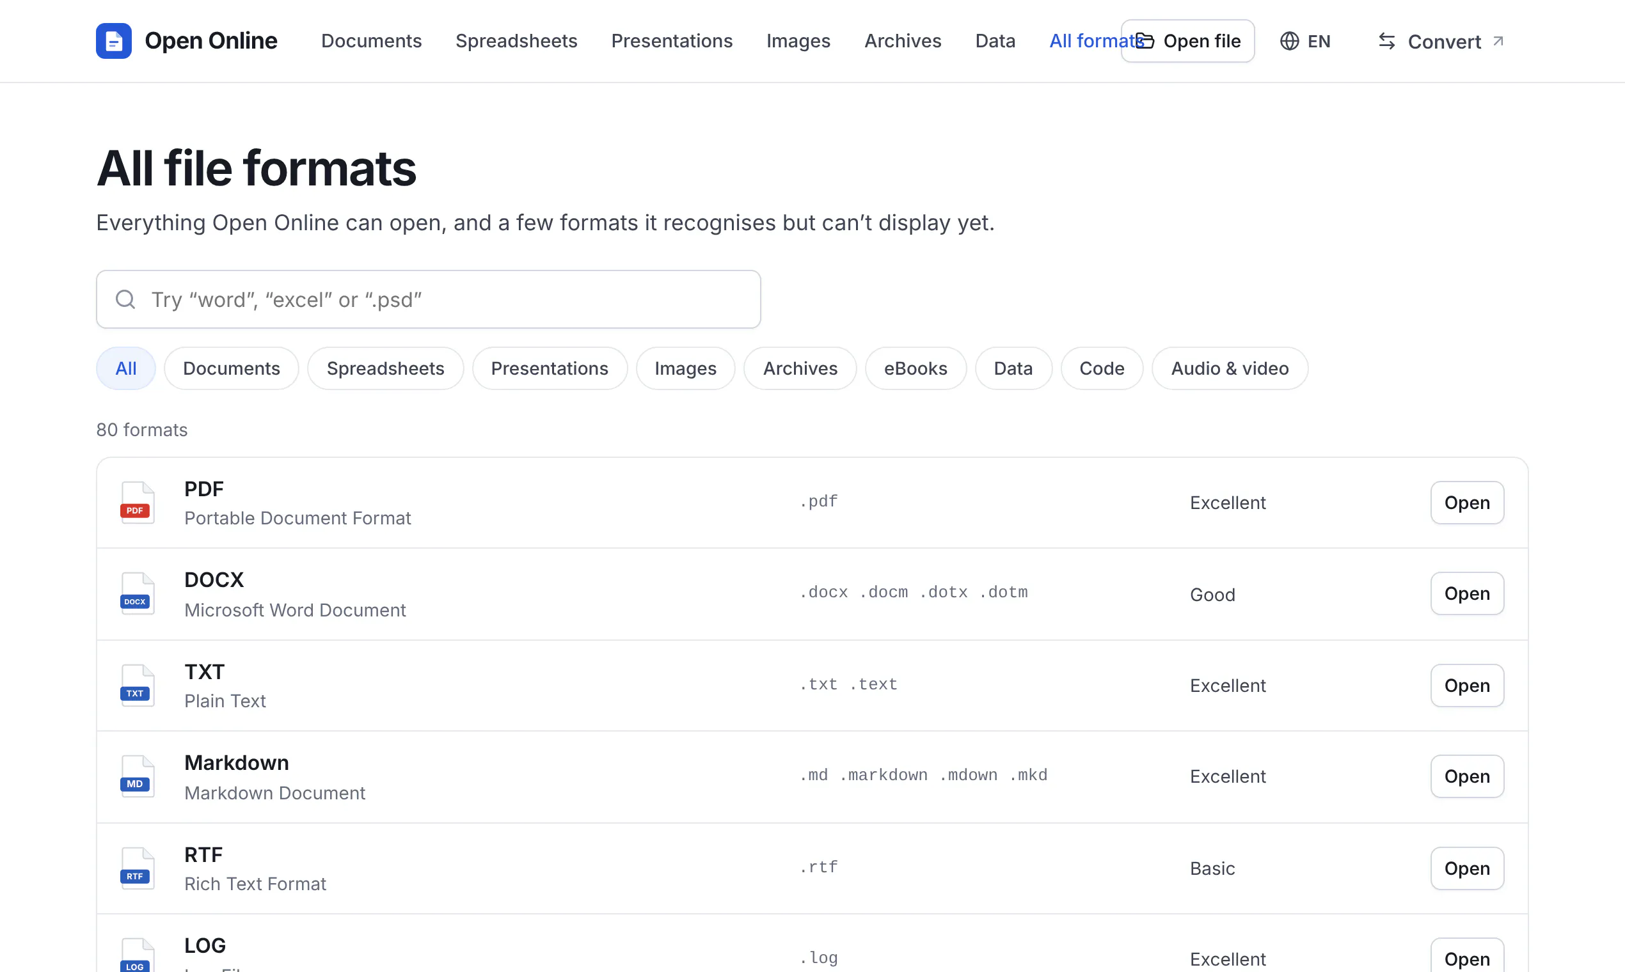The image size is (1625, 972).
Task: Open Presentations in top navigation
Action: 672,41
